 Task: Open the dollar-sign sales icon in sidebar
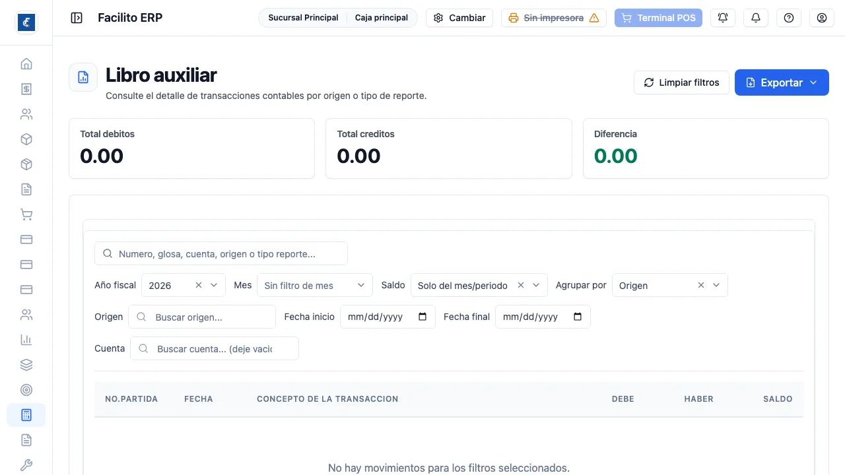pyautogui.click(x=26, y=89)
